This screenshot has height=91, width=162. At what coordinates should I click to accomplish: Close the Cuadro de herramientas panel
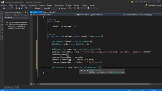coord(28,12)
